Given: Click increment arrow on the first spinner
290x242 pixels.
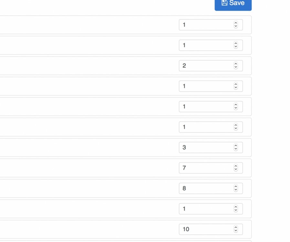Looking at the screenshot, I should [236, 23].
